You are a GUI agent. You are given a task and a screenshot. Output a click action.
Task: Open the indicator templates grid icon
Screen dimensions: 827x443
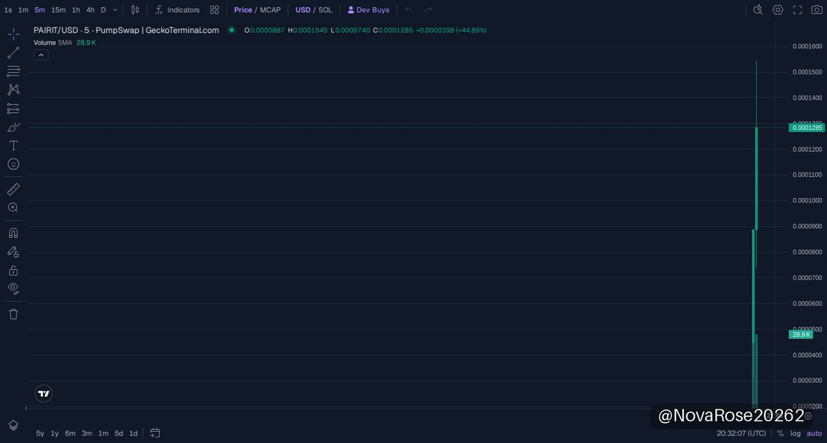[x=215, y=10]
